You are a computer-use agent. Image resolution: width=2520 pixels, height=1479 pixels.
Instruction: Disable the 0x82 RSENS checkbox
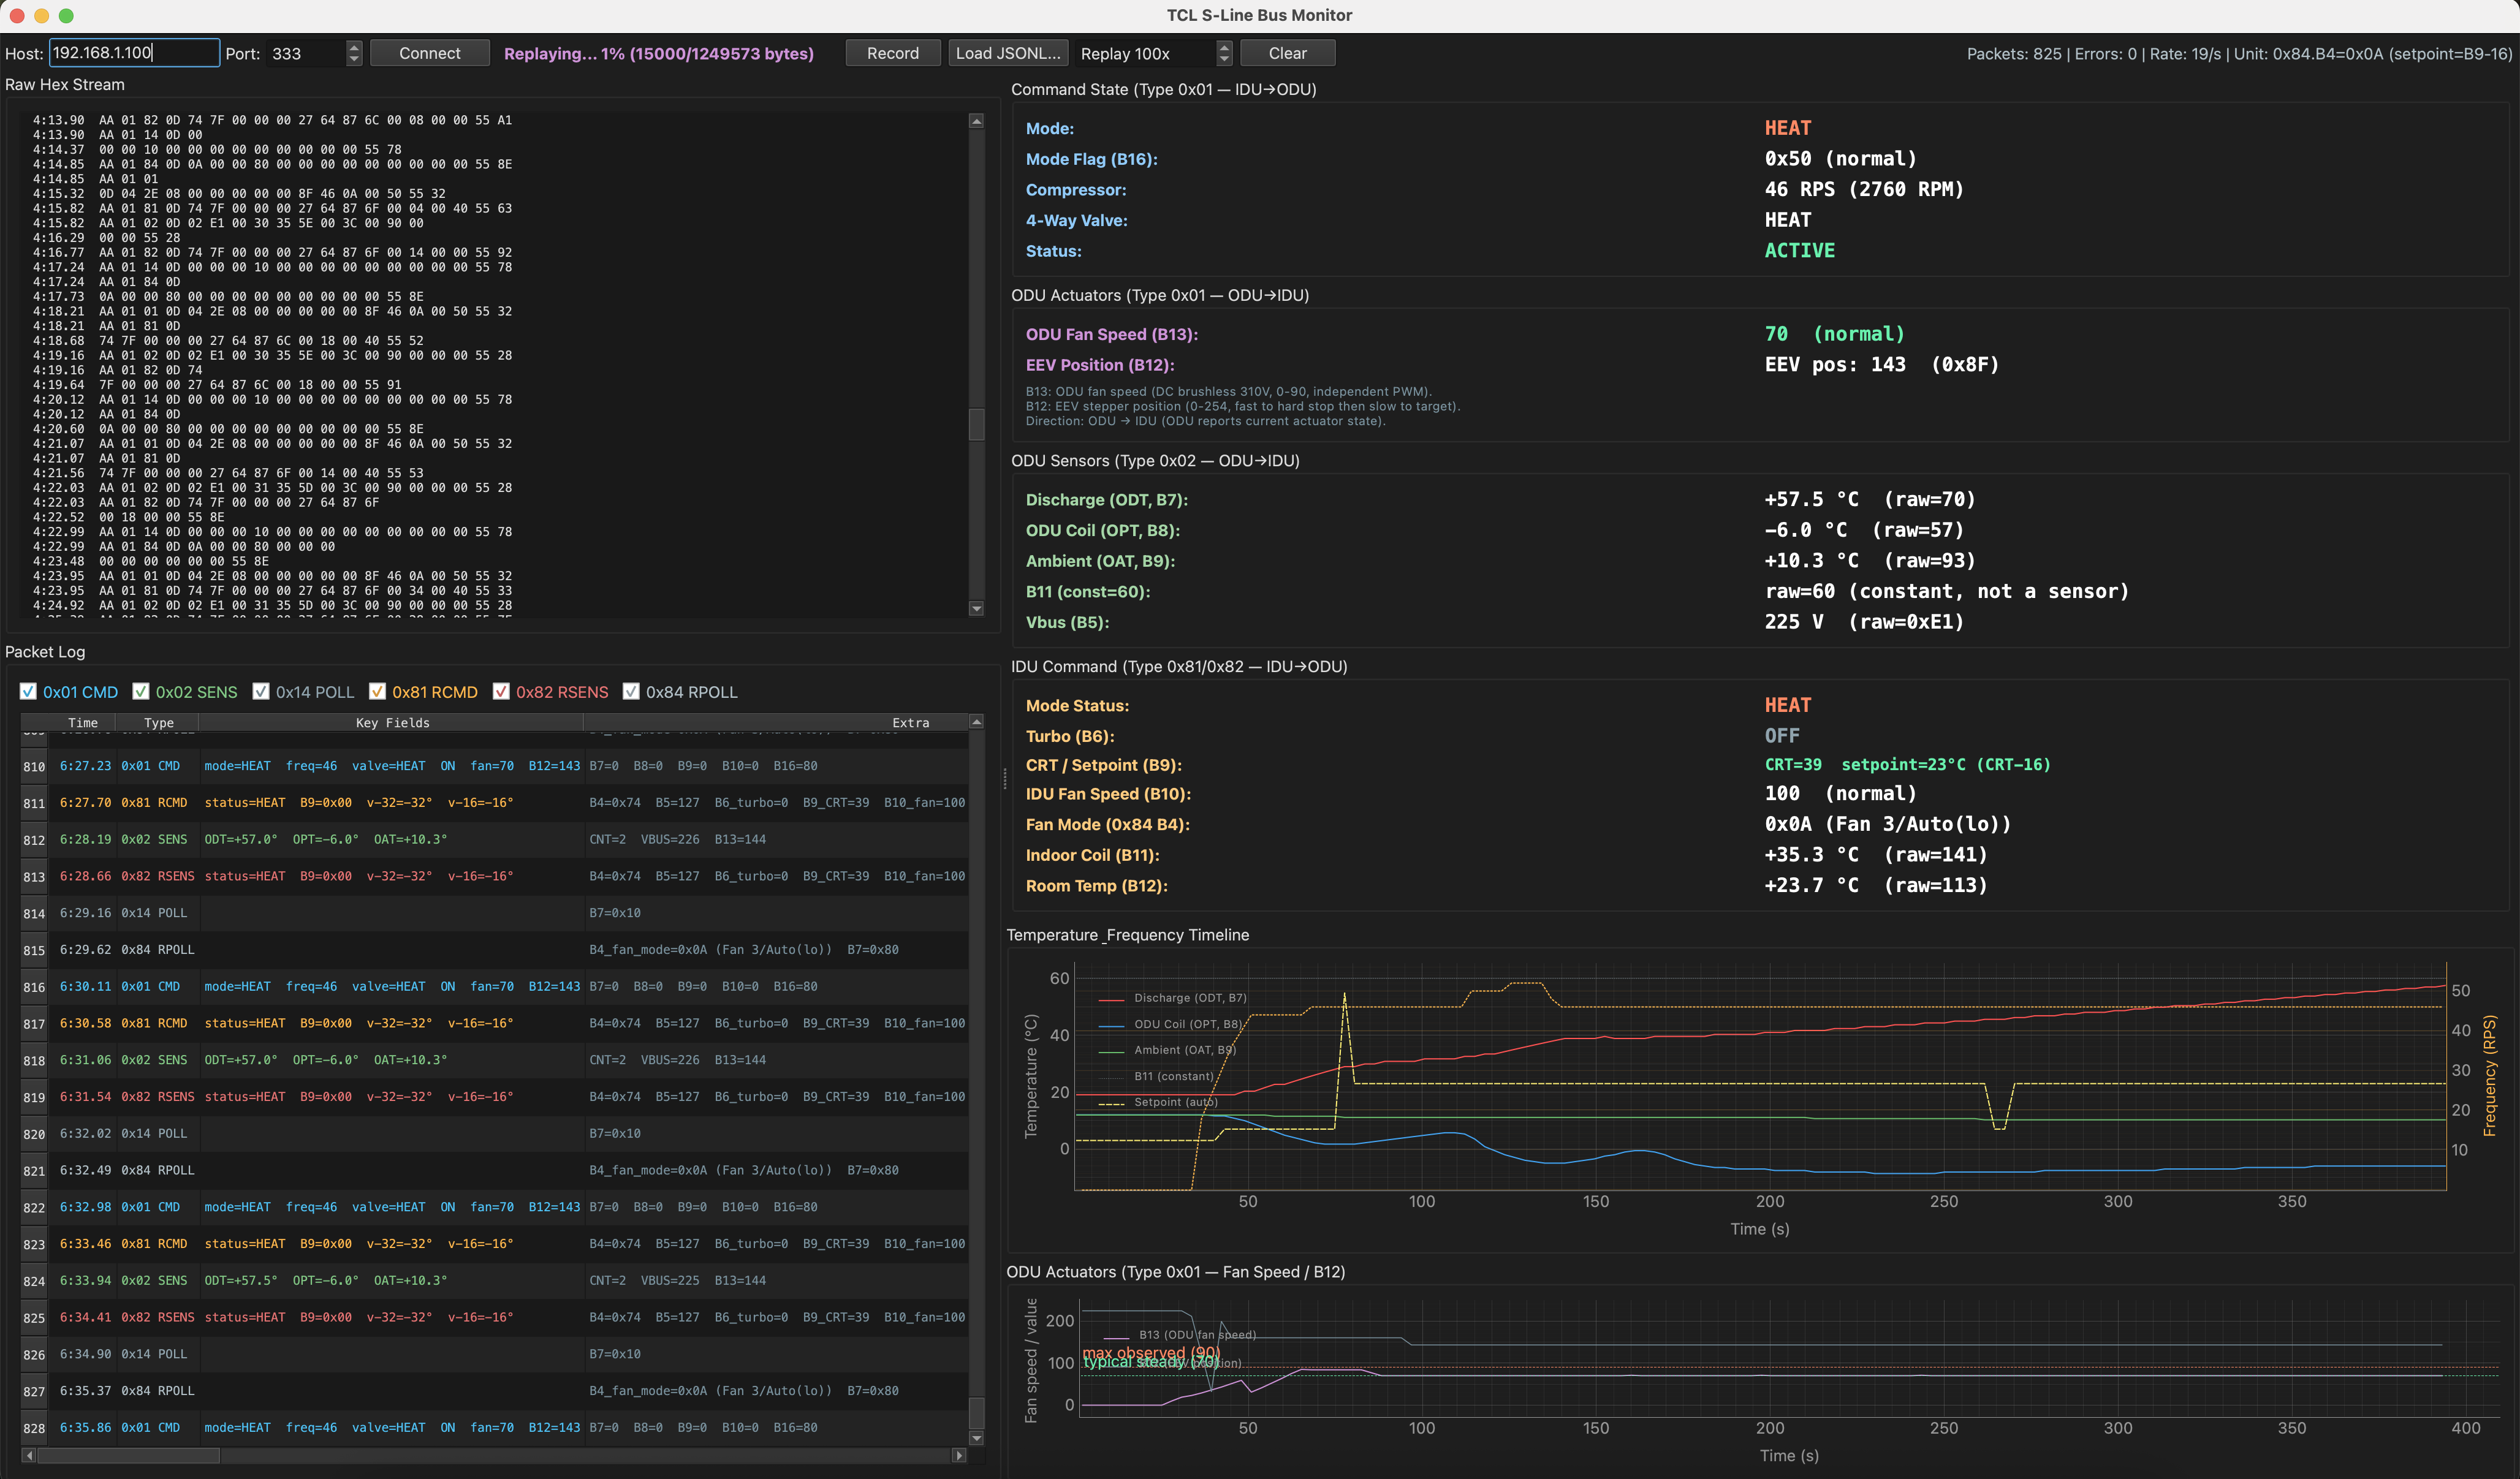(x=501, y=692)
